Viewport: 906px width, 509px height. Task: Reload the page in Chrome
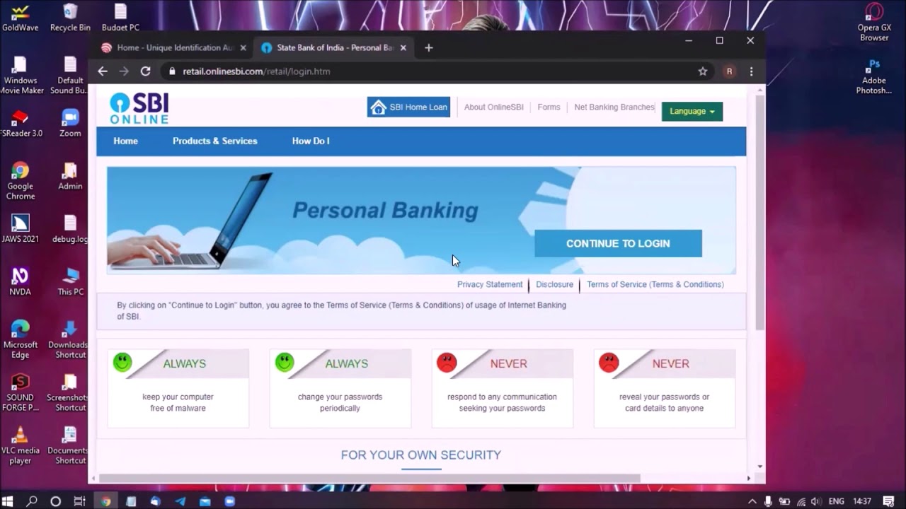145,71
